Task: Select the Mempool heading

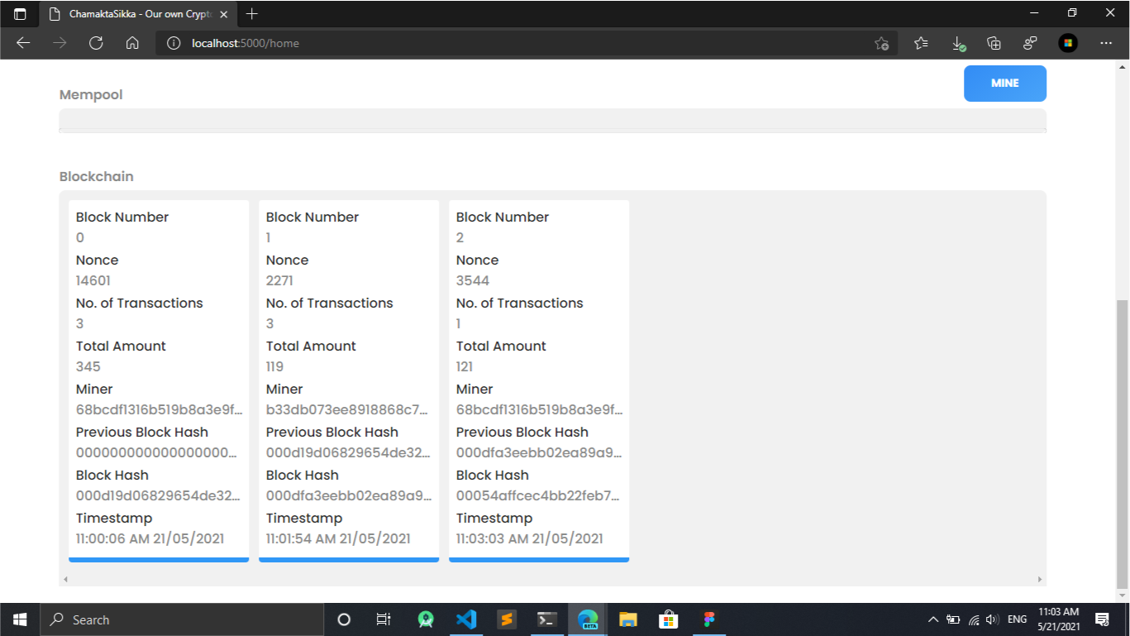Action: click(91, 95)
